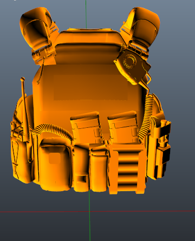Select the coiled cable beside the antenna radio
This screenshot has height=241, width=195.
53,131
